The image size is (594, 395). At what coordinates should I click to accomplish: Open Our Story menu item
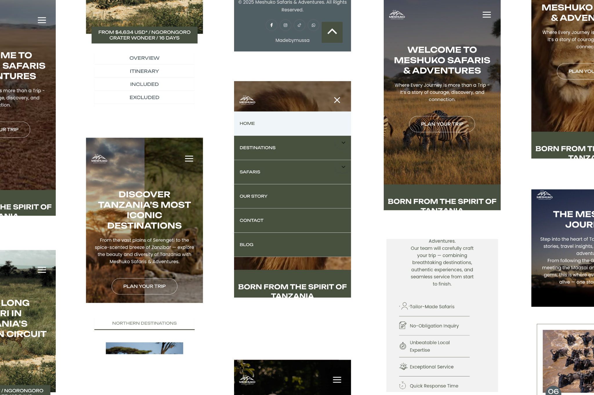point(253,196)
